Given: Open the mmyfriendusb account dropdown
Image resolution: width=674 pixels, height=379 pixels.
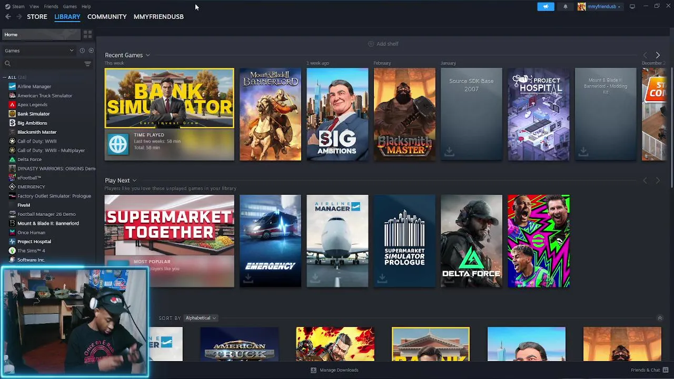Looking at the screenshot, I should coord(604,6).
